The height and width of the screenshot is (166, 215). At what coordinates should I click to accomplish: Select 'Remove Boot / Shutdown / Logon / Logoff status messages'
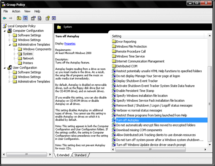(154, 105)
